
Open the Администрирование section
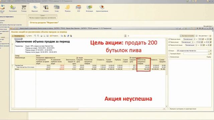[x=102, y=8]
